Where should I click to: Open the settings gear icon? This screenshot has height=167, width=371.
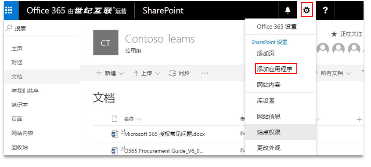point(306,10)
